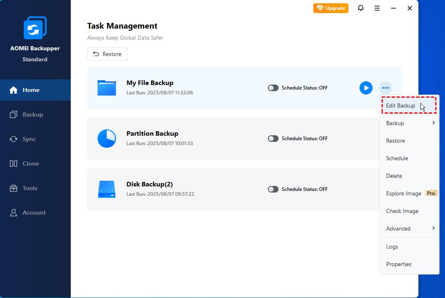This screenshot has width=445, height=298.
Task: Choose Delete in the context menu
Action: coord(409,176)
